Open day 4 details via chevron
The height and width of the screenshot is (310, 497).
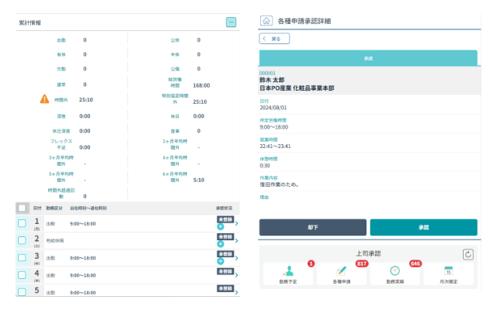[x=236, y=275]
